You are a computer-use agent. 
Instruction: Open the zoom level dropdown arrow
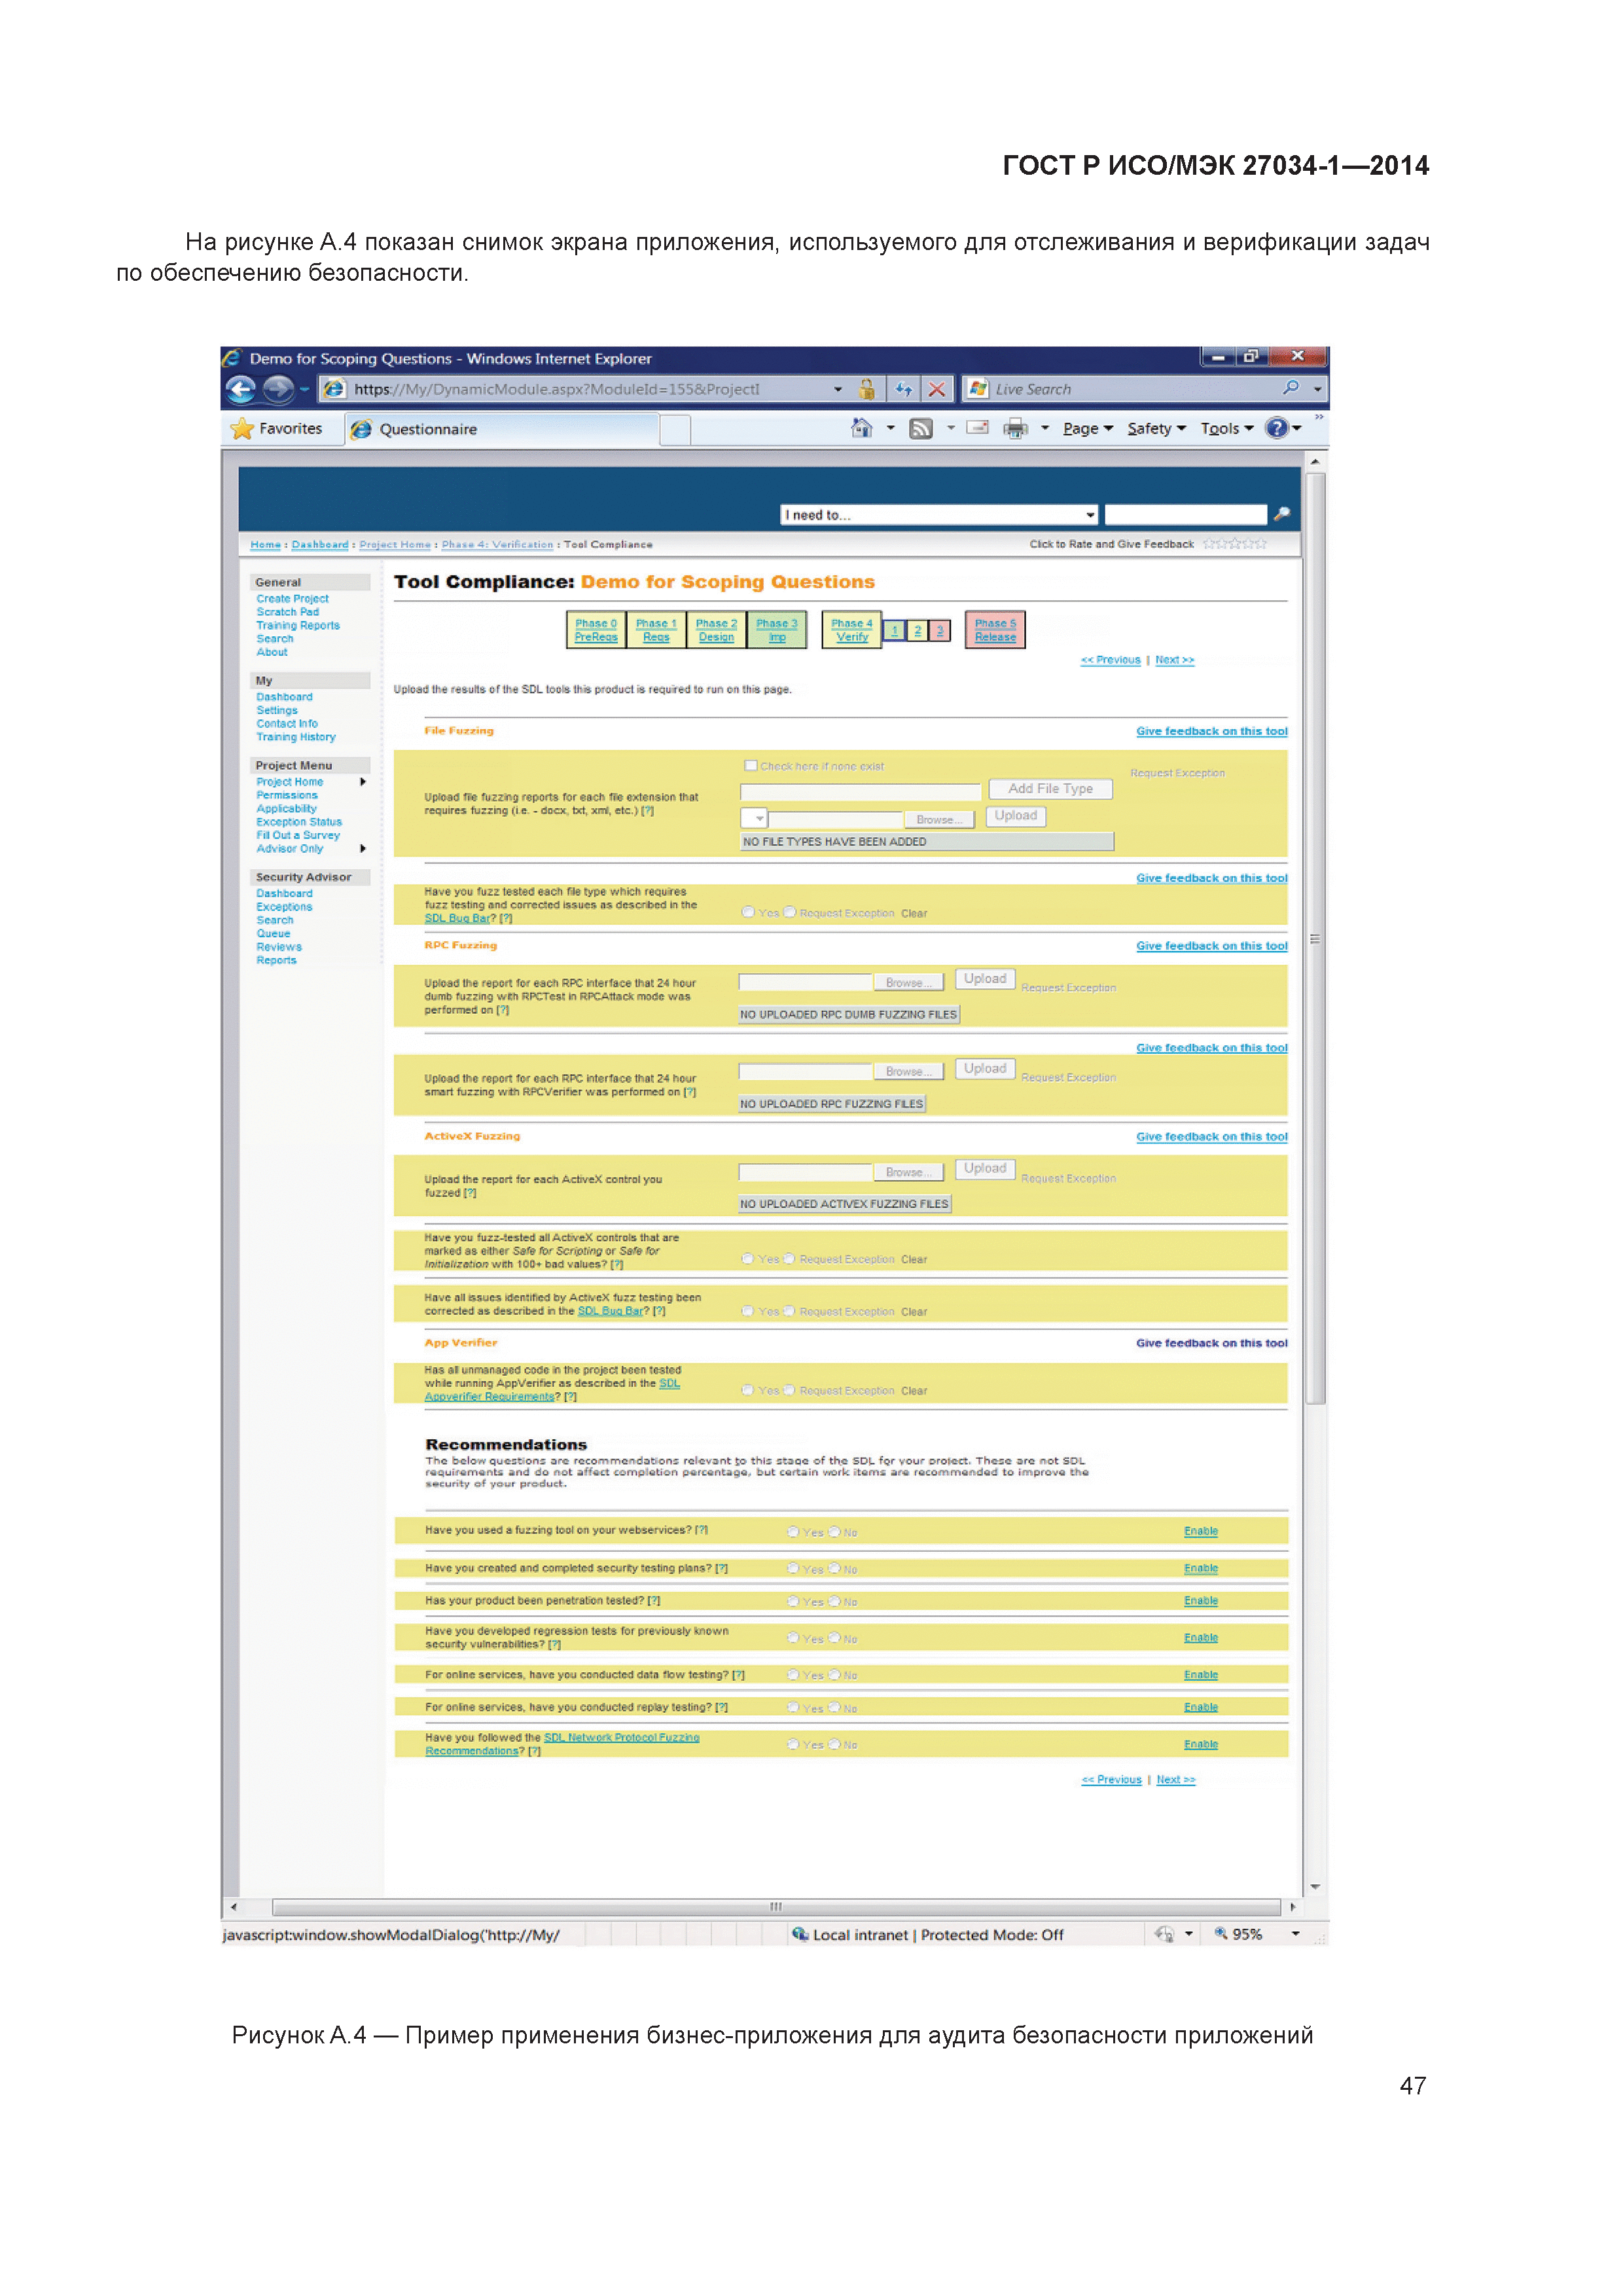(1296, 1934)
